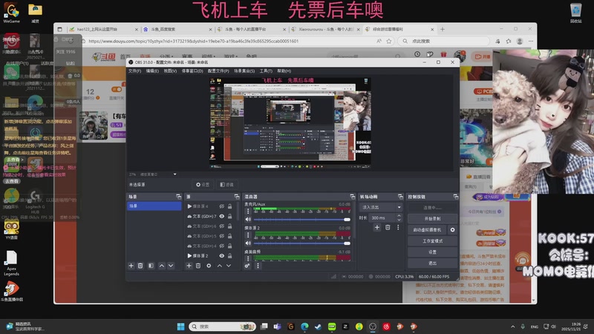
Task: Delete the selected scene with trash icon
Action: click(x=140, y=266)
